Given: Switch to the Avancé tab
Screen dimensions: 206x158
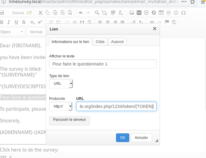Looking at the screenshot, I should pos(117,42).
